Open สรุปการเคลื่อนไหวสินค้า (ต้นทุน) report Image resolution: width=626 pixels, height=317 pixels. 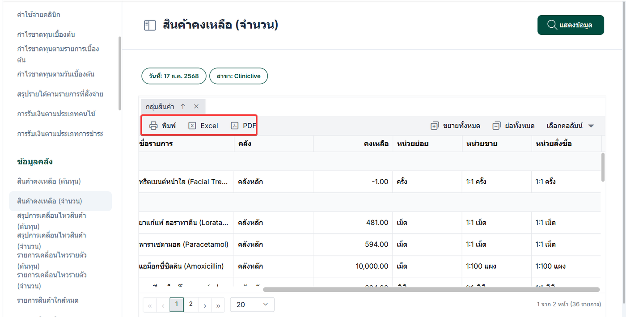tap(51, 221)
